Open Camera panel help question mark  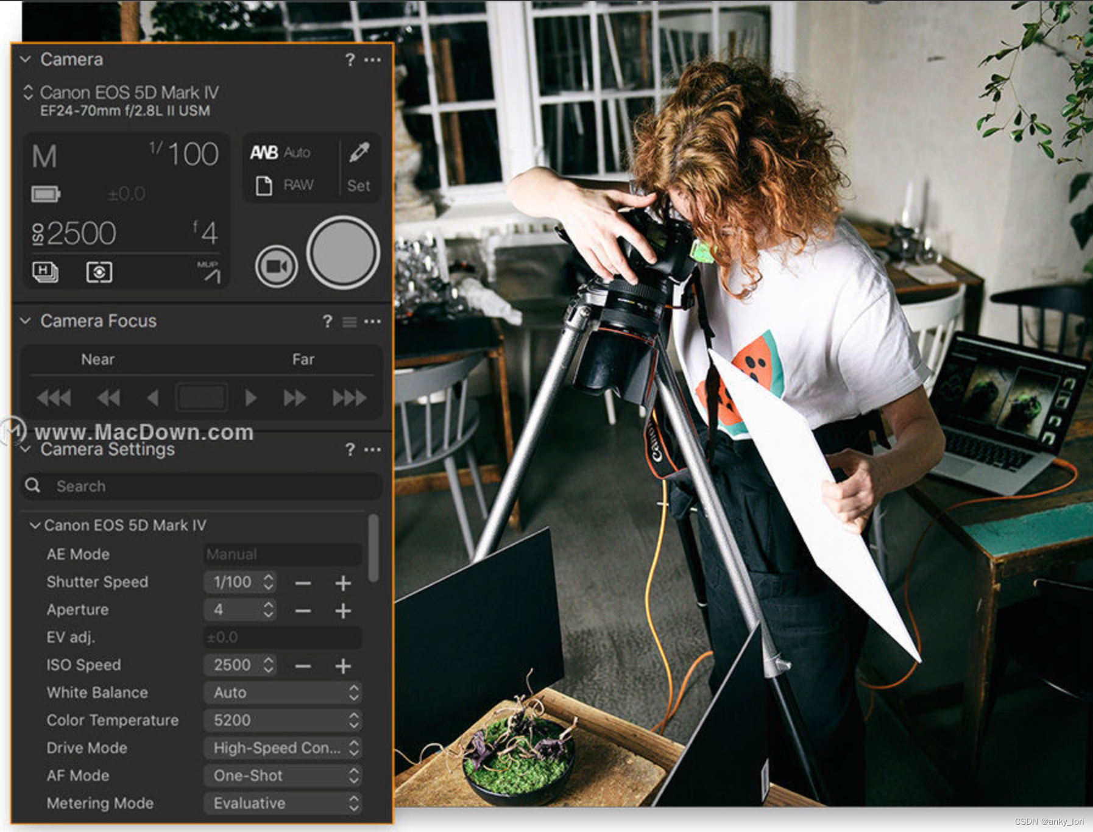click(x=350, y=60)
